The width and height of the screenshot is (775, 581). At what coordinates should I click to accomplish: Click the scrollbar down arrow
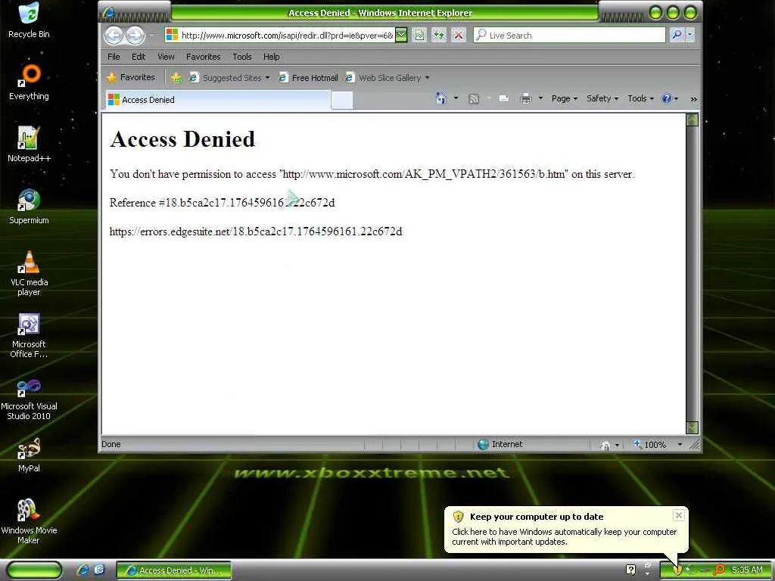693,427
